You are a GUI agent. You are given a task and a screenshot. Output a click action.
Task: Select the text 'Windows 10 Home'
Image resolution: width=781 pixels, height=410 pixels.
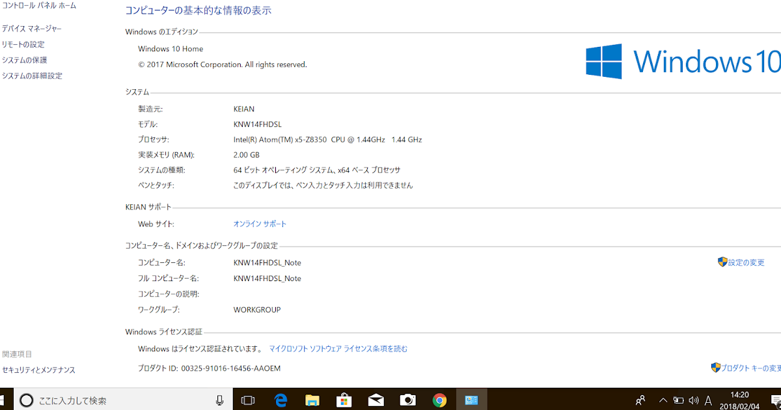[171, 49]
